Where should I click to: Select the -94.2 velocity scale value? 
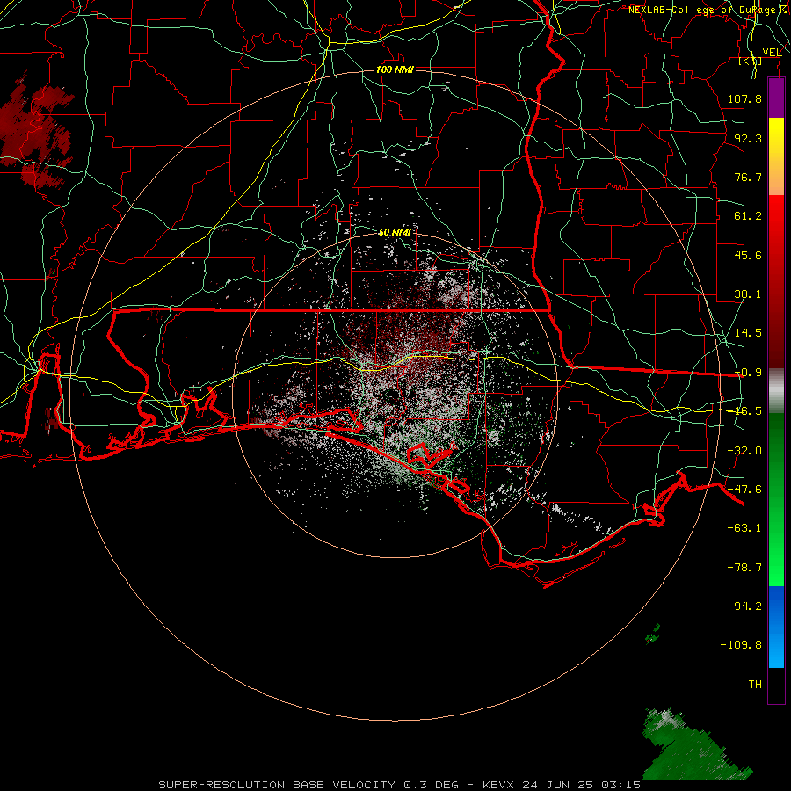744,606
